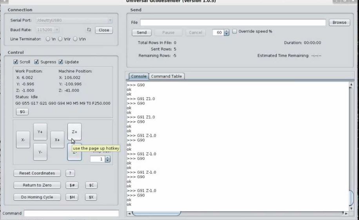
Task: Jog the X axis negative with X-
Action: tap(23, 140)
